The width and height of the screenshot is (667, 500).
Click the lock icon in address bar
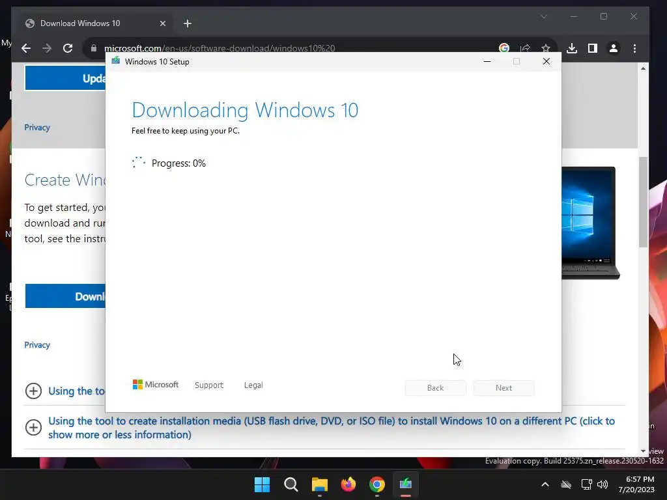pyautogui.click(x=94, y=48)
